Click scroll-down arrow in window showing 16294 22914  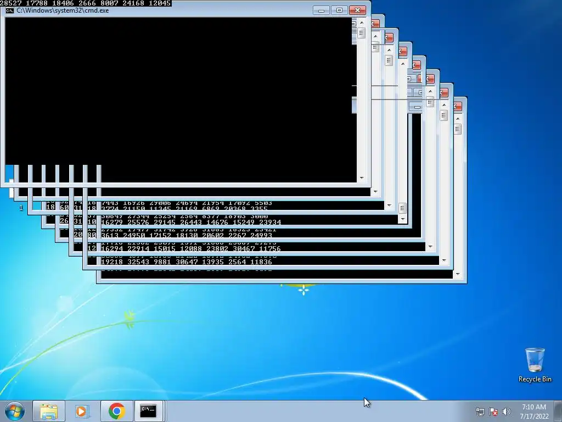(x=430, y=247)
